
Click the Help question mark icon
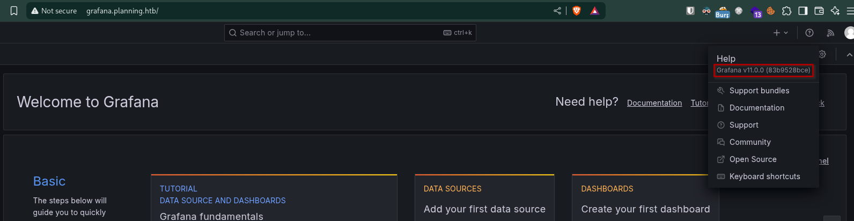click(x=809, y=33)
